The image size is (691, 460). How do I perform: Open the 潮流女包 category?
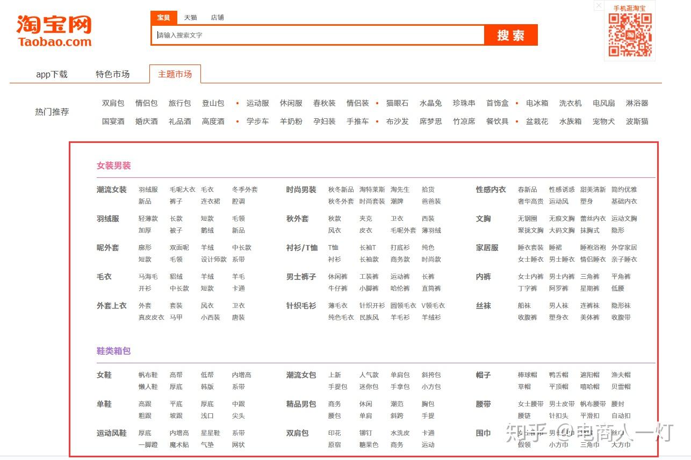[301, 375]
